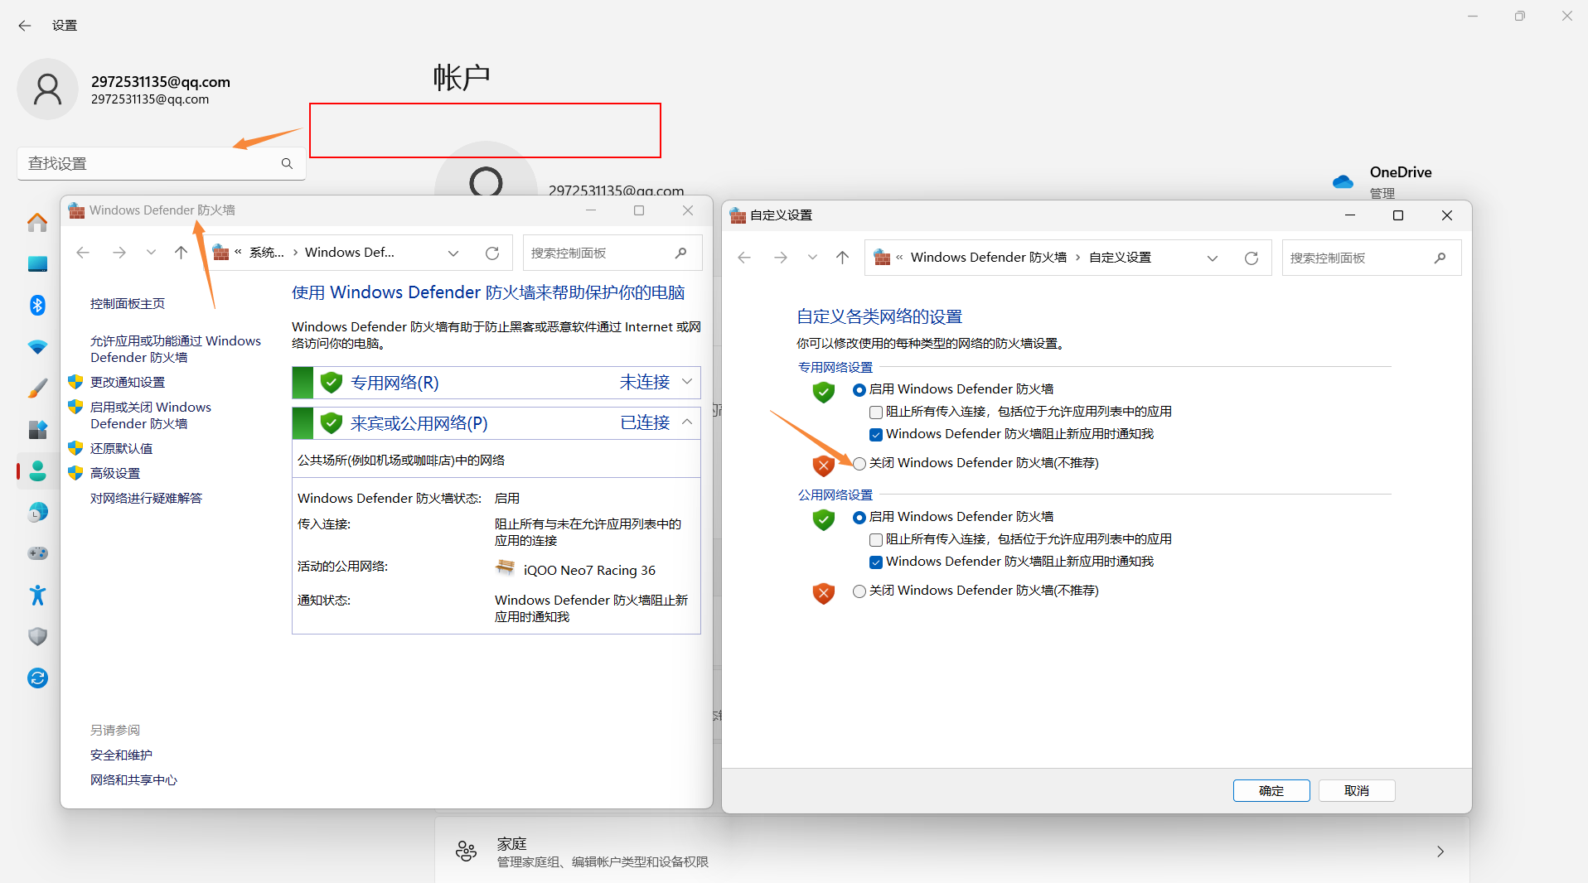Open 对网络进行疑难解答 link
The image size is (1588, 883).
146,498
